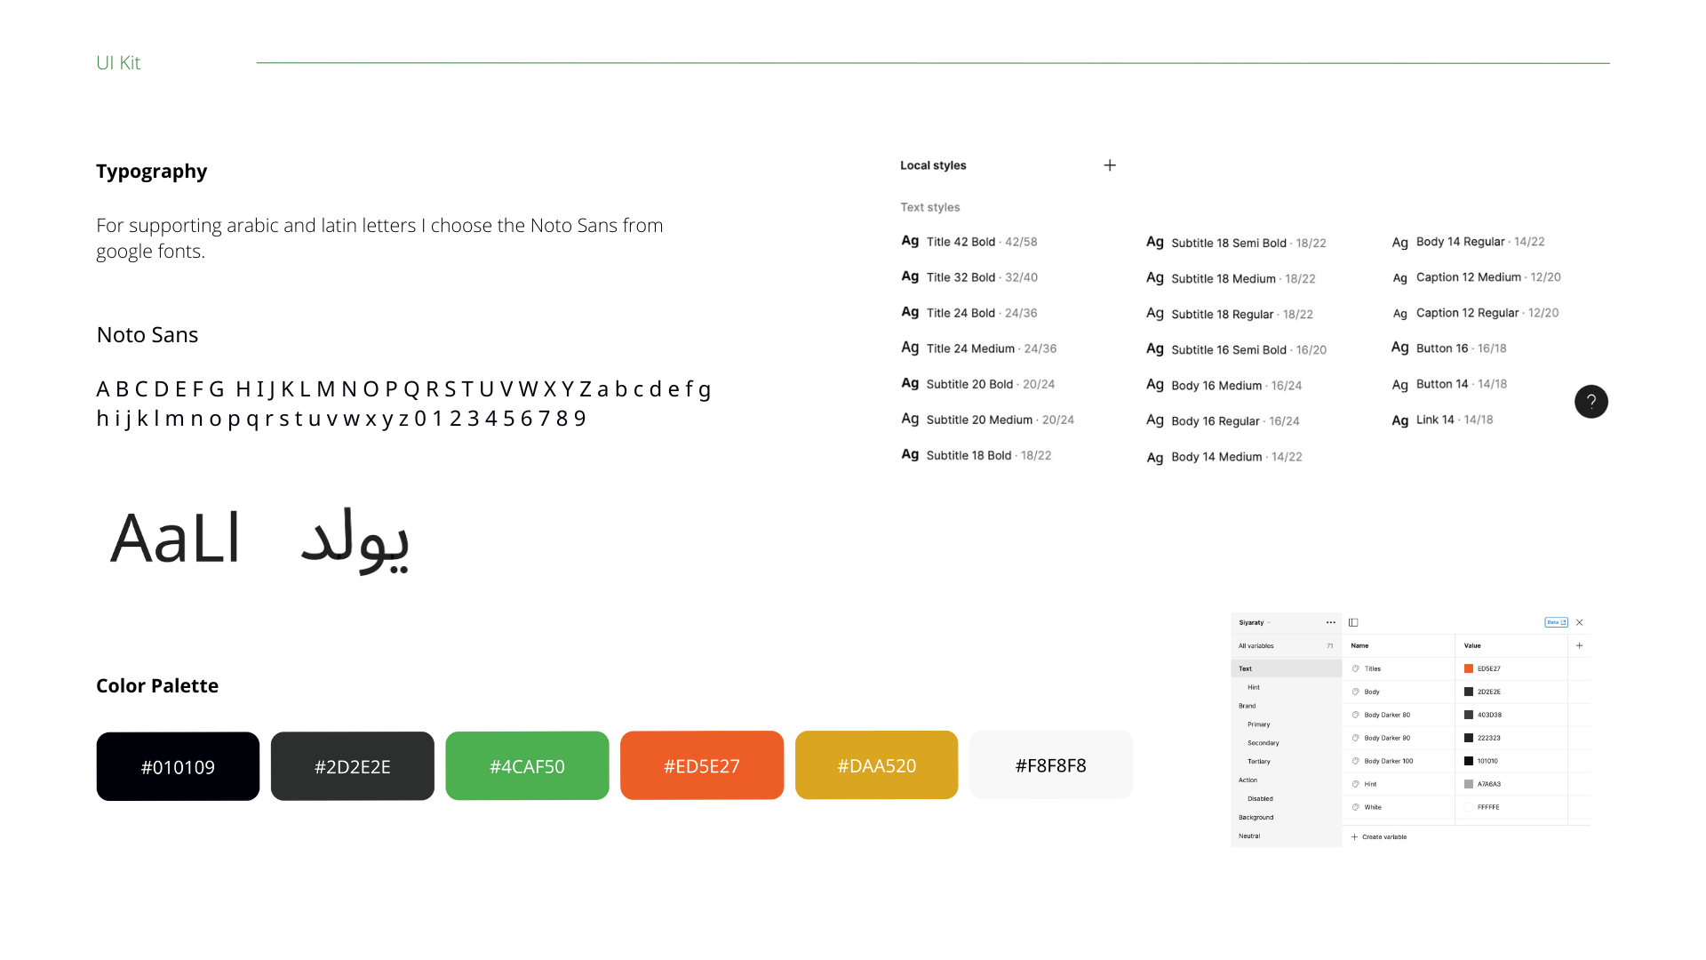Expand the Siyaraty collection dropdown
This screenshot has width=1706, height=960.
pos(1255,622)
